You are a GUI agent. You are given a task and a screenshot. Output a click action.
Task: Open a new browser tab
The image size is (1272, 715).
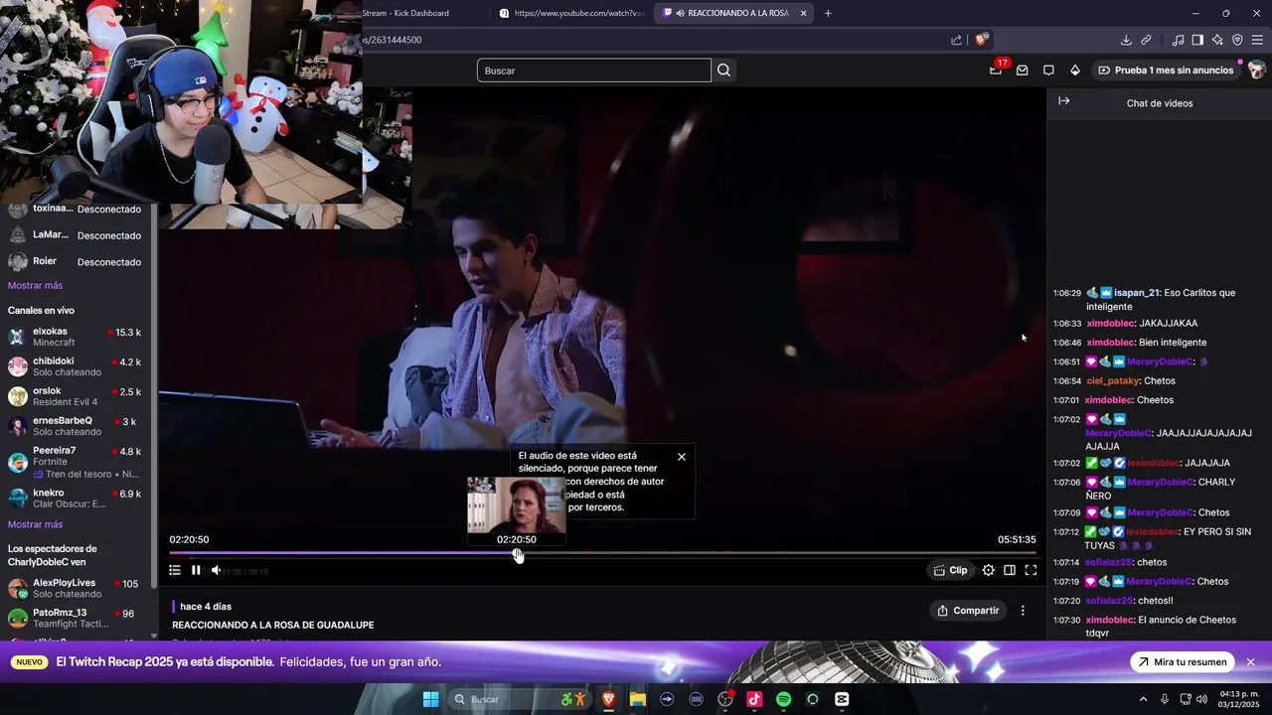pos(828,13)
